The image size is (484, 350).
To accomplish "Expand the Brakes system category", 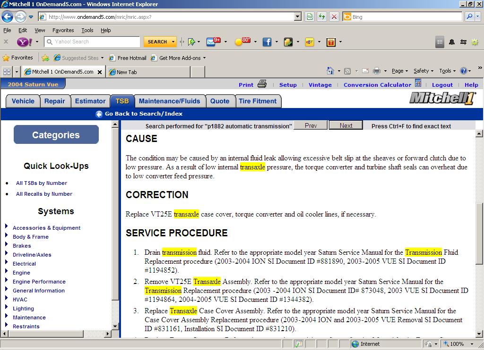I will [x=22, y=246].
